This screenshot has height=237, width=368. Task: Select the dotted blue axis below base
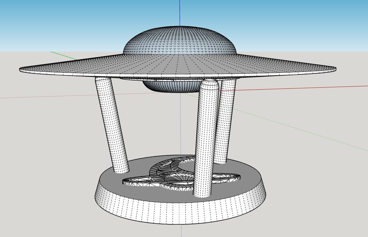[181, 230]
